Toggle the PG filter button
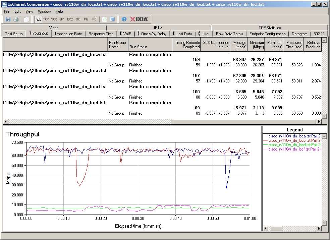This screenshot has width=330, height=240. point(86,19)
